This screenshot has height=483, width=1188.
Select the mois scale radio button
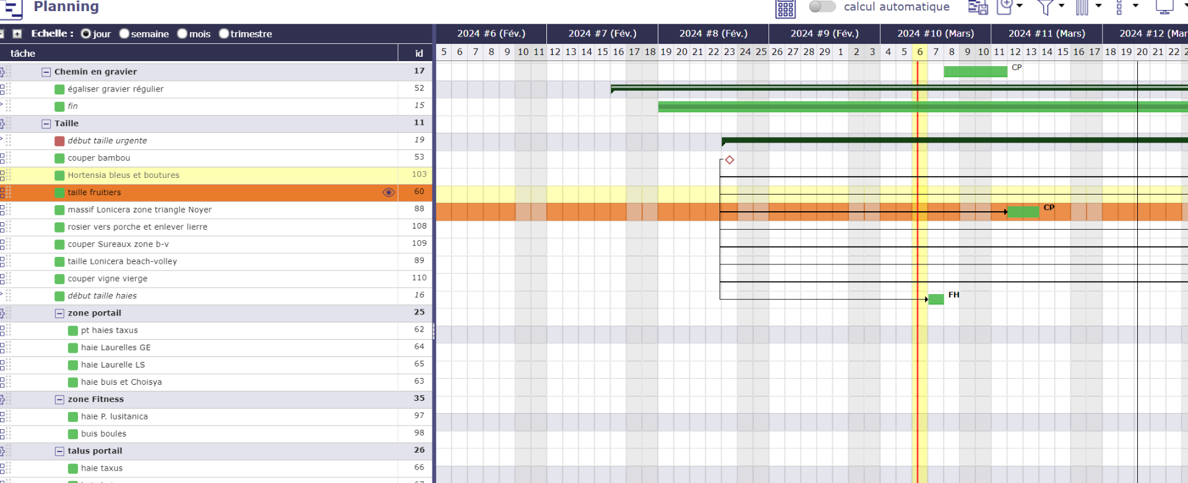pyautogui.click(x=183, y=34)
